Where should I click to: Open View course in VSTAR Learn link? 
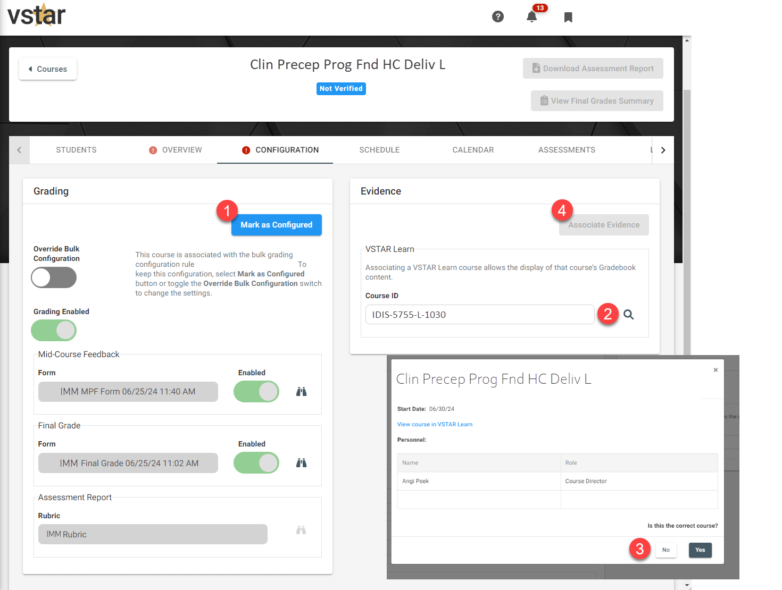tap(435, 424)
